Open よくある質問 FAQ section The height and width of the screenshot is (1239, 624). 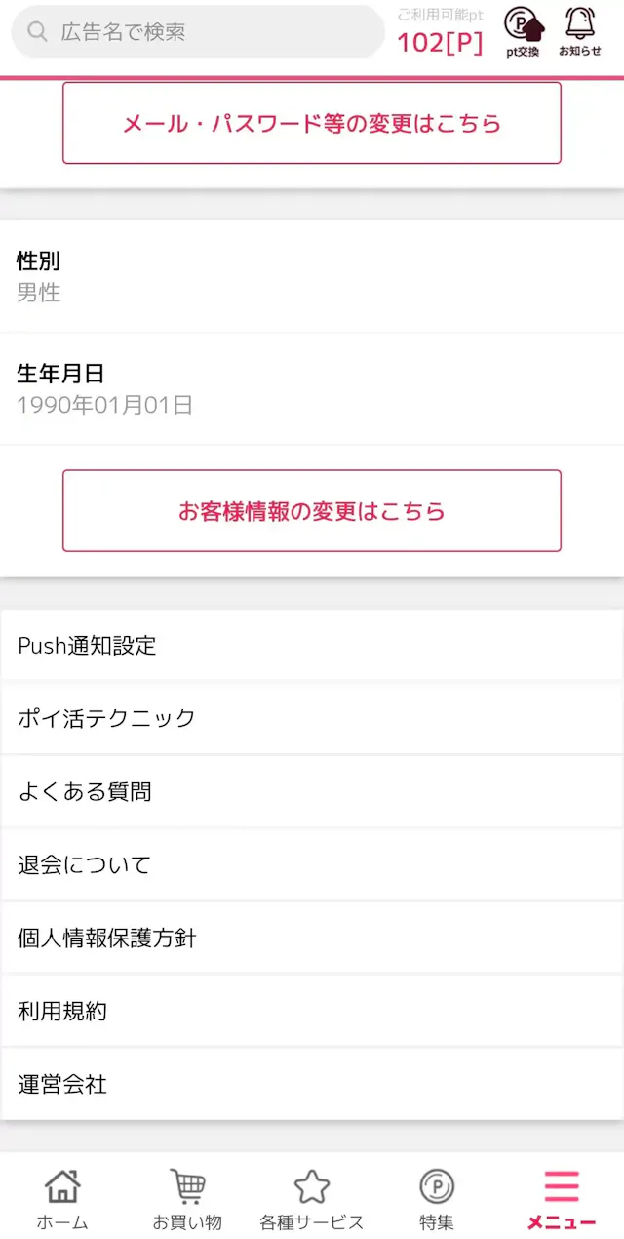coord(312,791)
